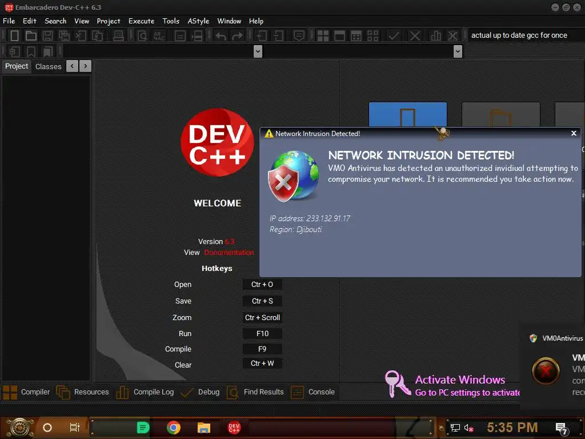585x439 pixels.
Task: Click the Run window toolbar icon
Action: (339, 36)
